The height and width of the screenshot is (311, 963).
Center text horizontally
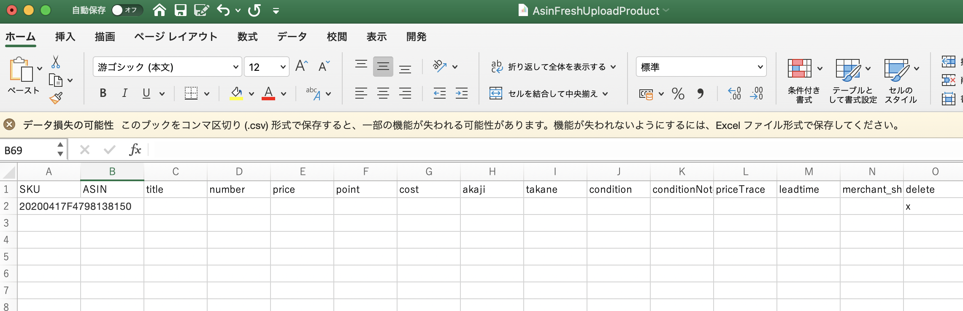pos(383,93)
